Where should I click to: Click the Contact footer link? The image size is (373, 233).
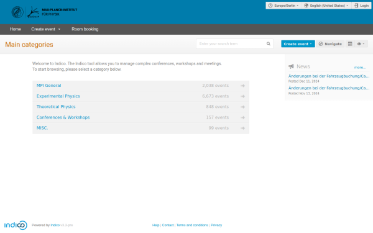168,225
